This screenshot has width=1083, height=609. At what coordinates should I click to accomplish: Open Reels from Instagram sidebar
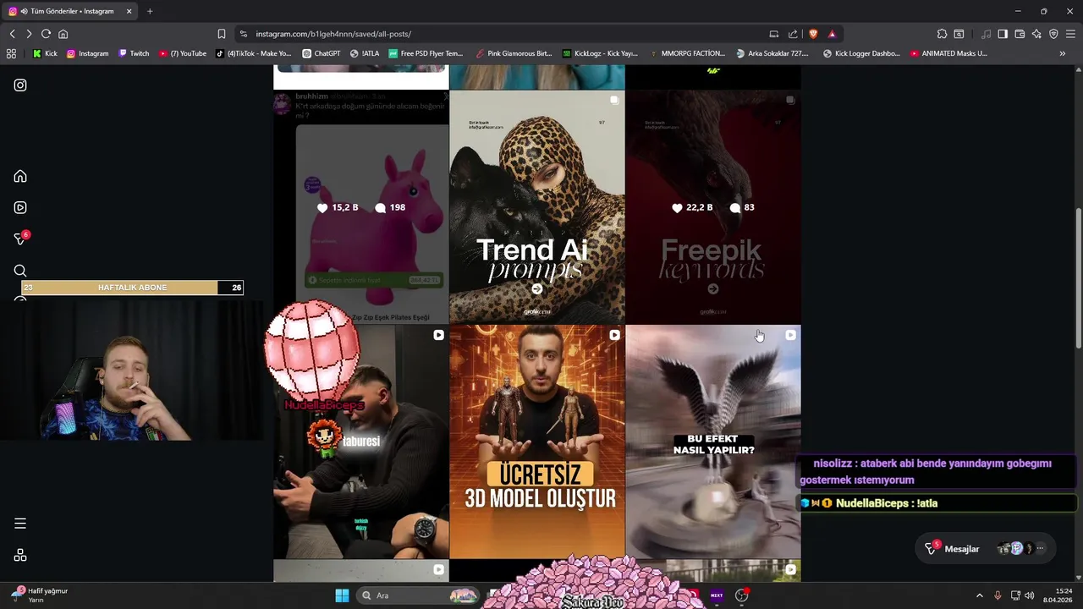coord(20,207)
